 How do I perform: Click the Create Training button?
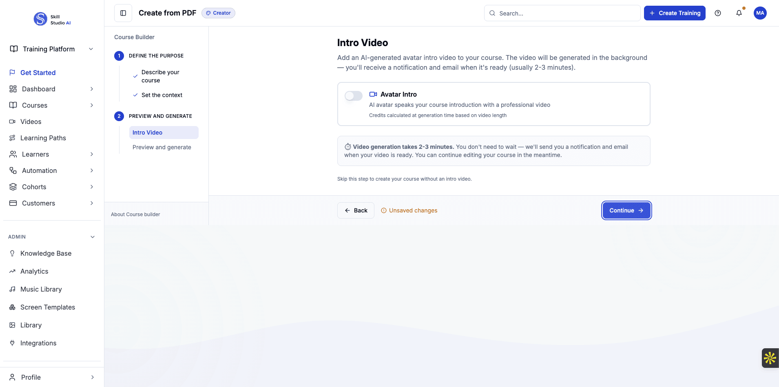pos(674,13)
